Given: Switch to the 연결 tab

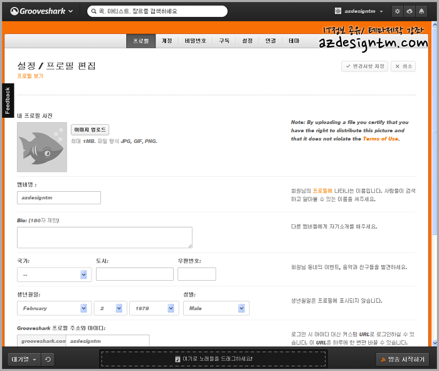Looking at the screenshot, I should point(270,41).
